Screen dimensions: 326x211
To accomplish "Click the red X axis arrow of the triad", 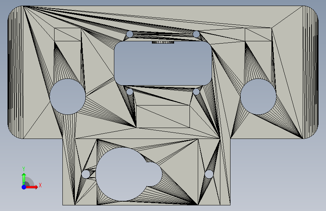I will click(32, 187).
